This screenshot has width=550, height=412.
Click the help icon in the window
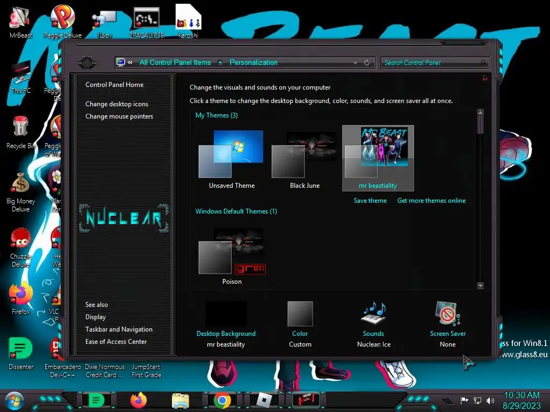click(485, 78)
